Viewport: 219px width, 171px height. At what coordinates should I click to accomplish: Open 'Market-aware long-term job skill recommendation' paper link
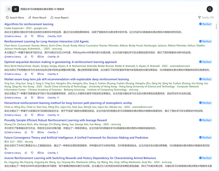(x=67, y=79)
